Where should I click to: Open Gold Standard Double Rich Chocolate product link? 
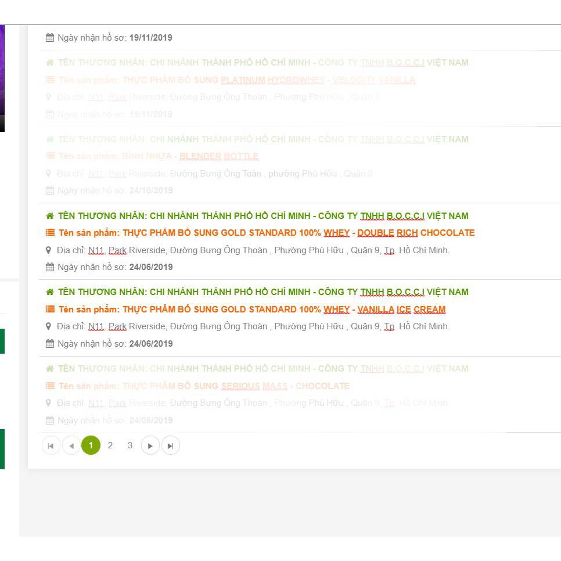299,233
